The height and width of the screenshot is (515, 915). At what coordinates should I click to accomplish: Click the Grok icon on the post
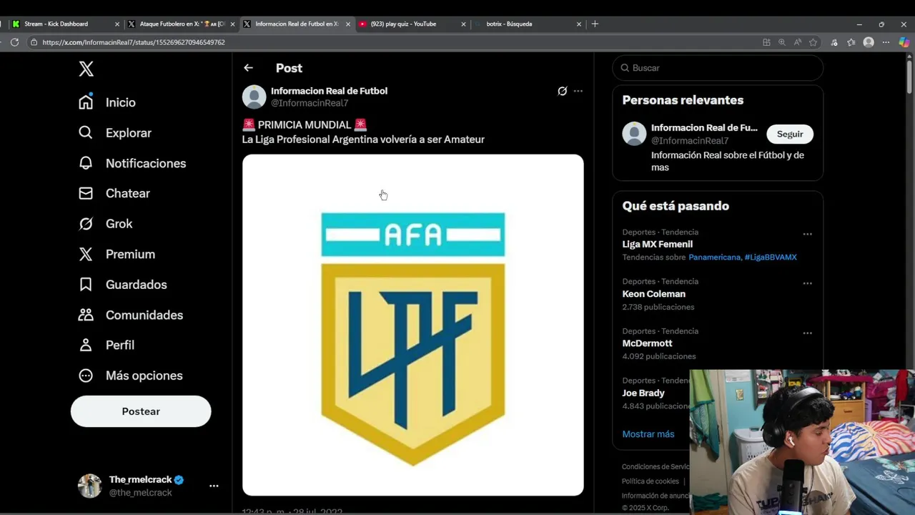coord(563,91)
